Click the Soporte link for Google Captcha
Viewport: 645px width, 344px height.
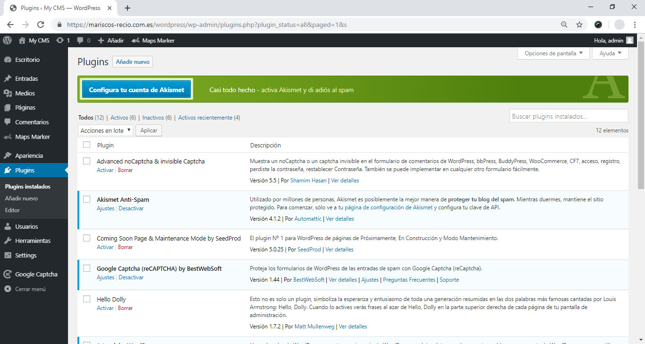pyautogui.click(x=449, y=280)
